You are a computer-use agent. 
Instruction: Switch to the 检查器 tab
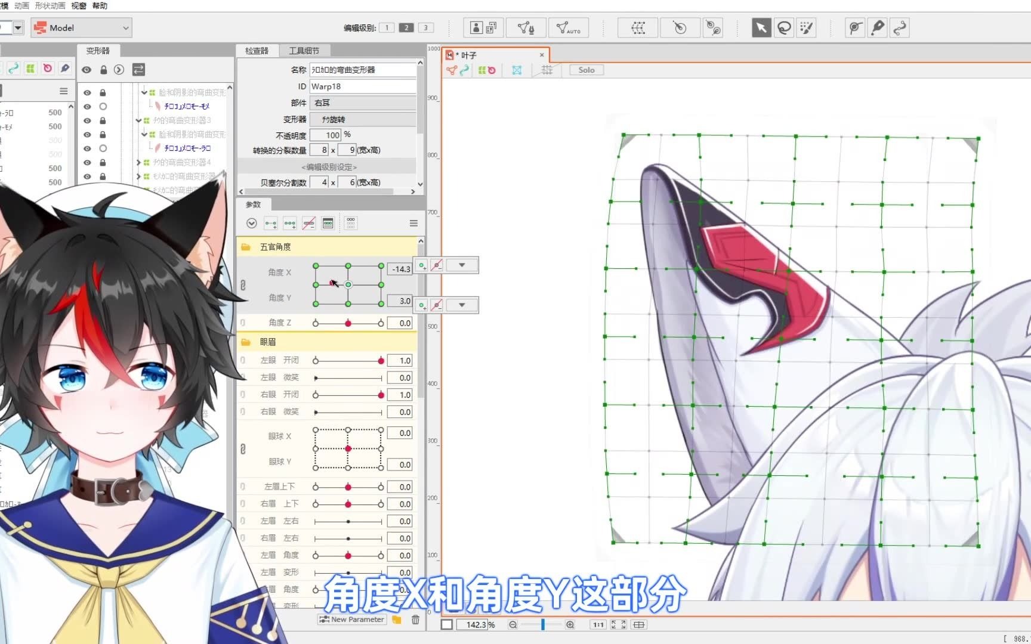coord(257,51)
